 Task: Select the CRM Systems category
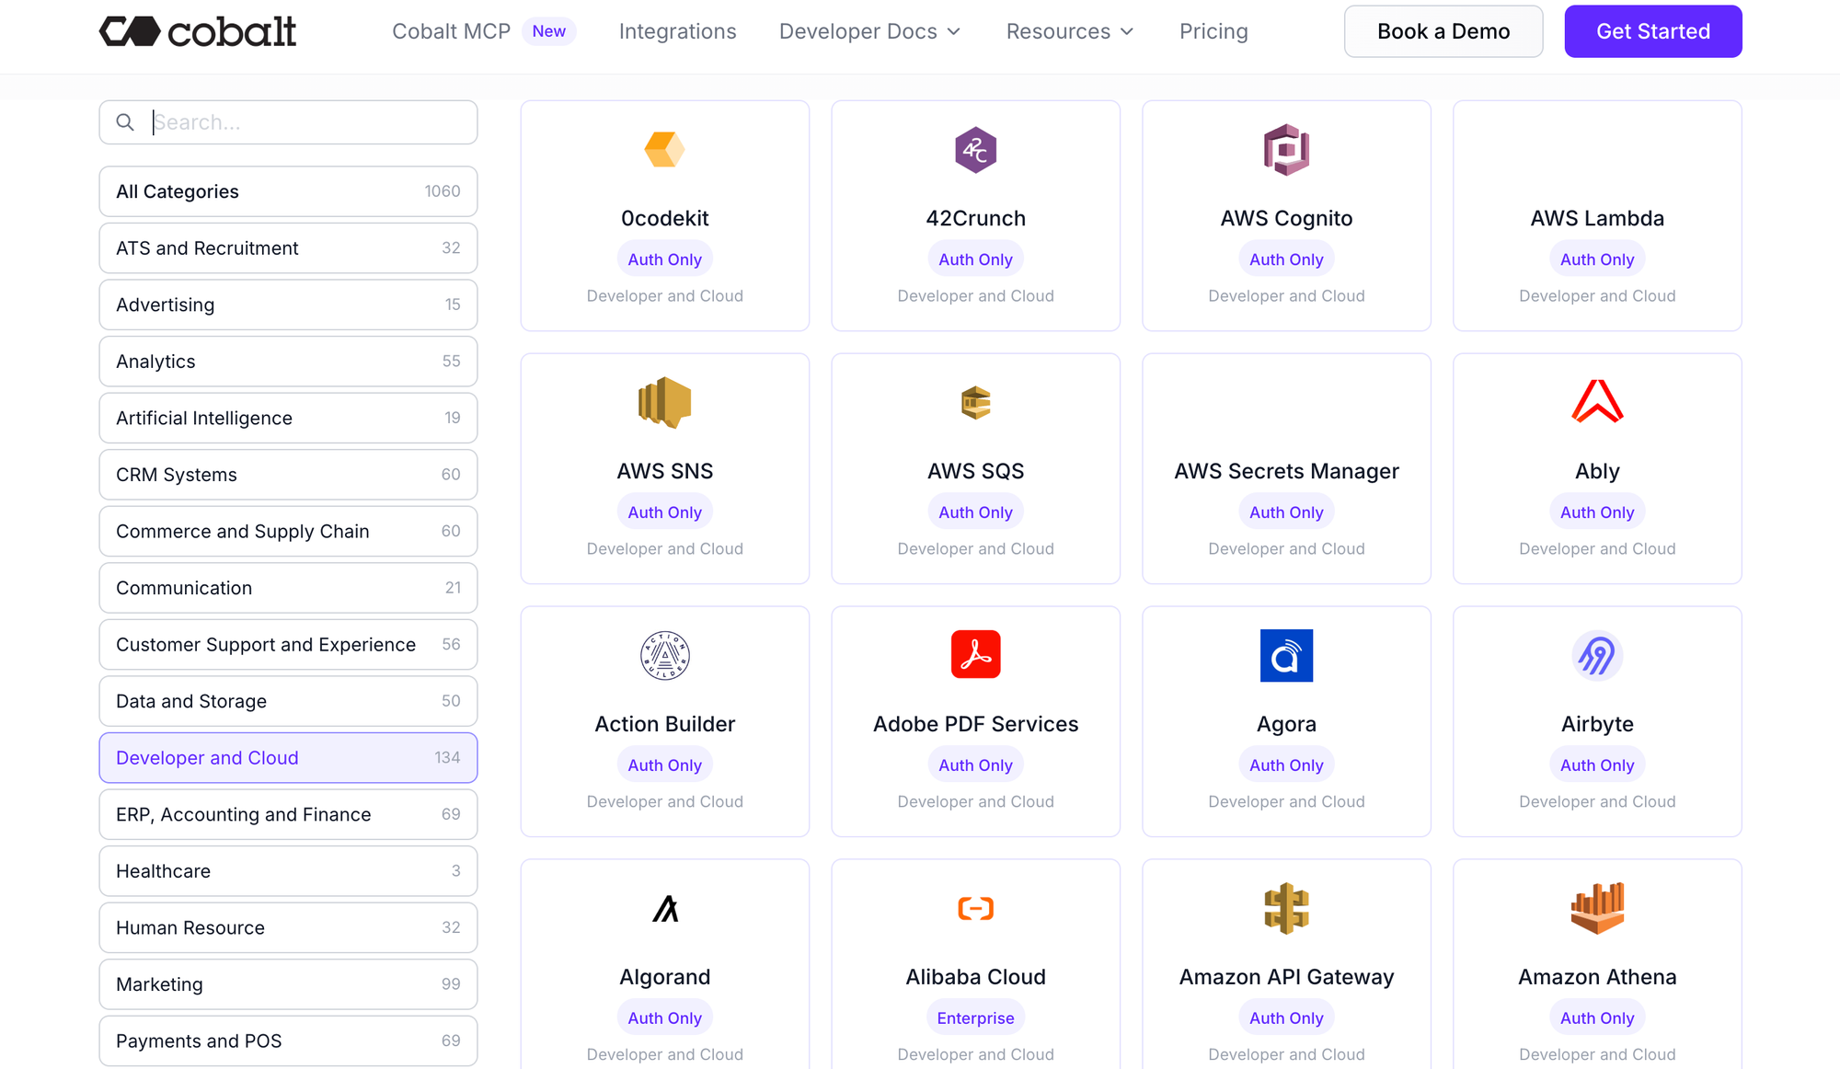pos(288,475)
